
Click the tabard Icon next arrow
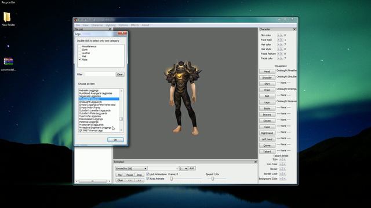coord(284,159)
